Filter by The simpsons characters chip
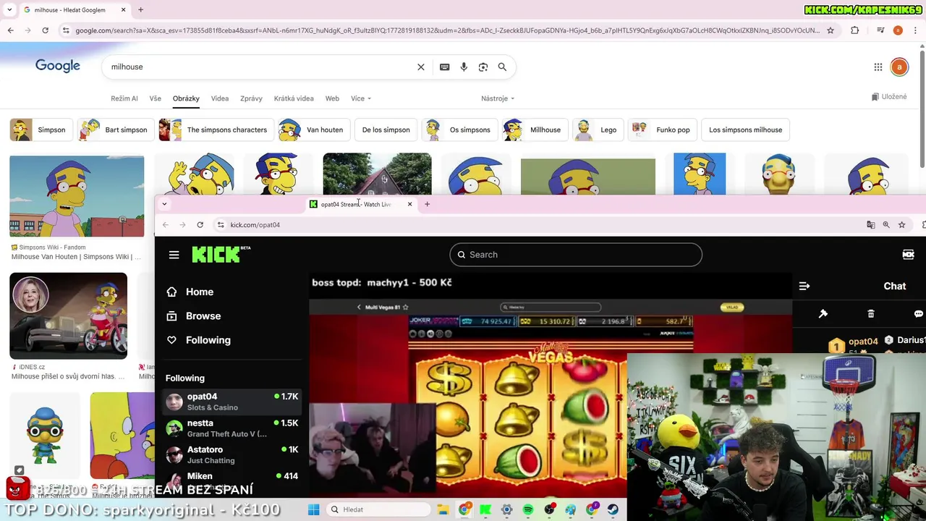Viewport: 926px width, 521px height. [216, 130]
